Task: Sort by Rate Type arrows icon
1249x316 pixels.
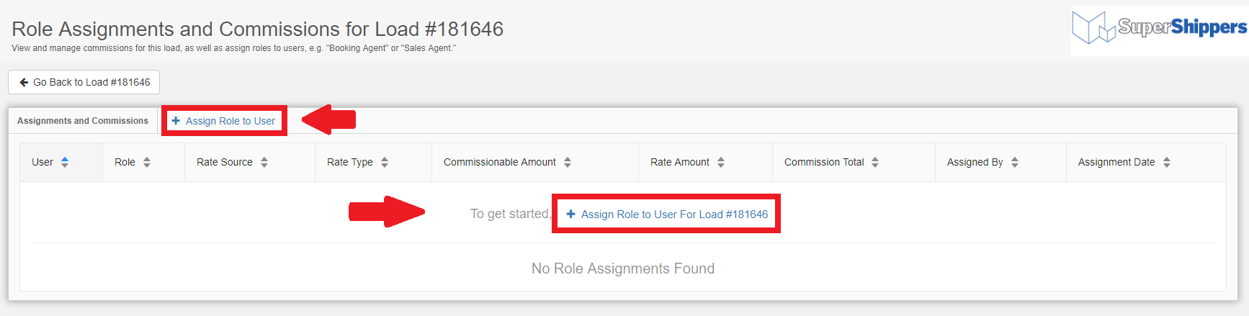Action: [x=385, y=162]
